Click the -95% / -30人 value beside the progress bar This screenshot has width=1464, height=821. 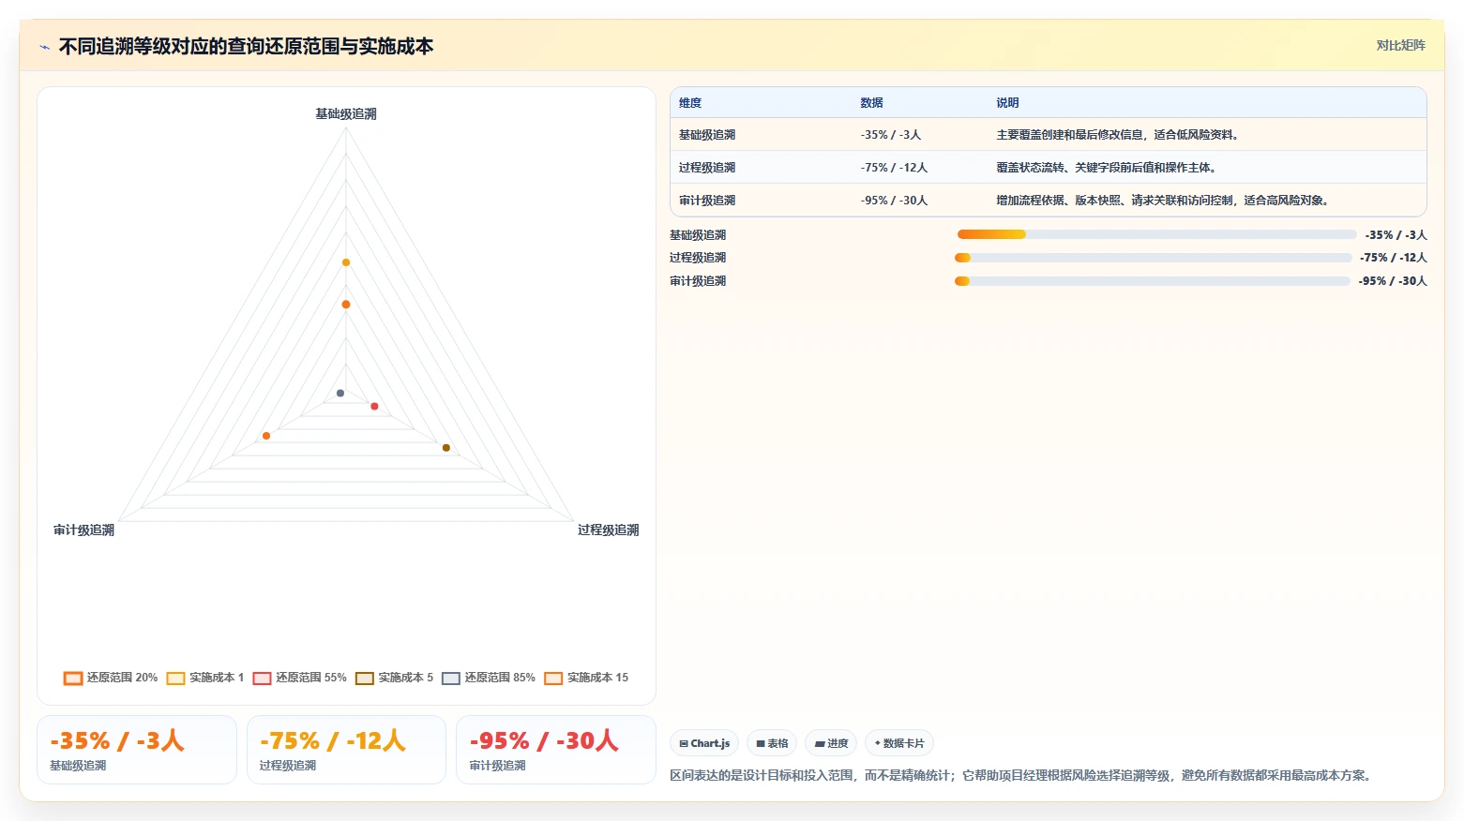[1393, 281]
